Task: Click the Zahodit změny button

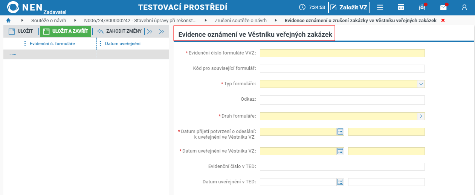Action: pyautogui.click(x=119, y=31)
